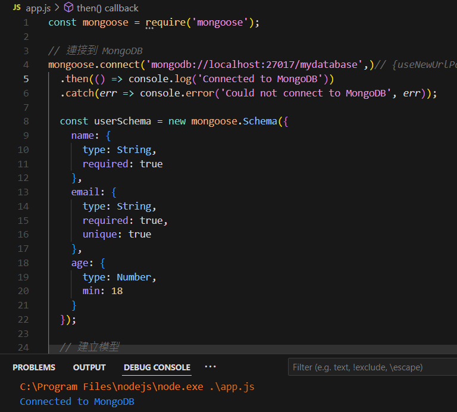Click the useNewUrlParser comment on line 4
The height and width of the screenshot is (412, 457).
point(415,64)
